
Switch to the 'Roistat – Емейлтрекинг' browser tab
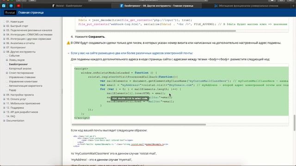click(x=67, y=6)
